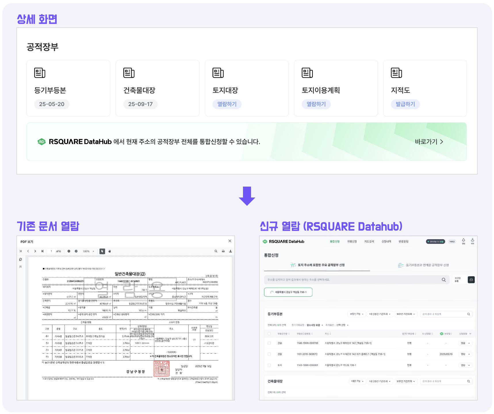Open the 통합신청 nav menu in DataHub
This screenshot has width=494, height=414.
click(x=335, y=241)
